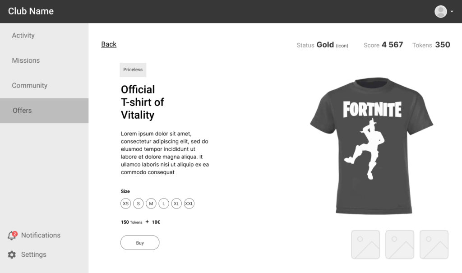Select size XL
The image size is (462, 273).
coord(176,204)
